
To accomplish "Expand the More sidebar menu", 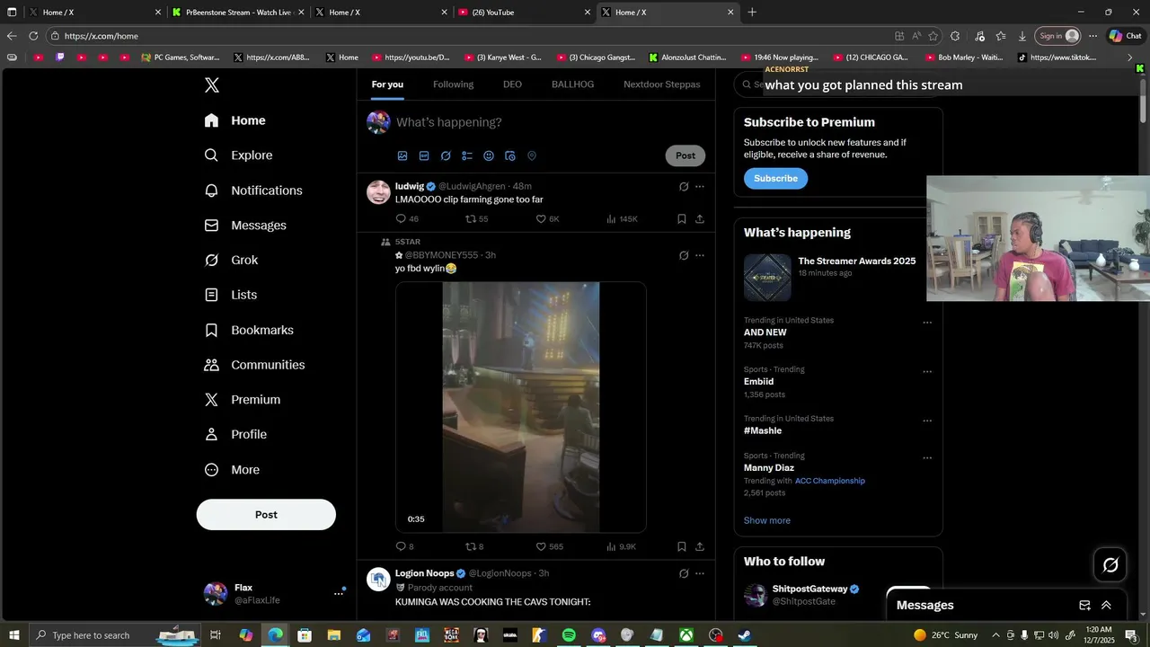I will click(x=233, y=470).
